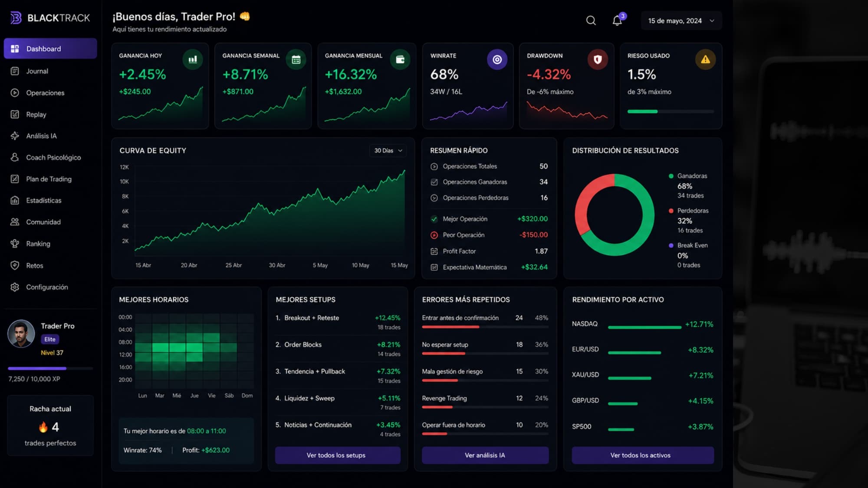Click the "34W / 16L" winrate text
The width and height of the screenshot is (868, 488).
tap(446, 92)
